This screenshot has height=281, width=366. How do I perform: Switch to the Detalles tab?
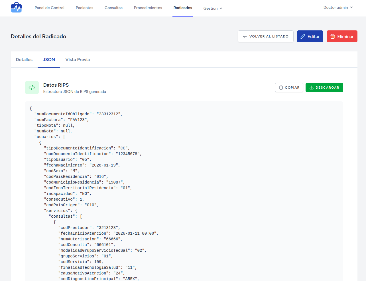(x=24, y=59)
